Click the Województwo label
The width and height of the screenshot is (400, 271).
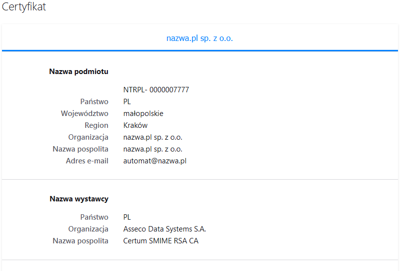(85, 114)
